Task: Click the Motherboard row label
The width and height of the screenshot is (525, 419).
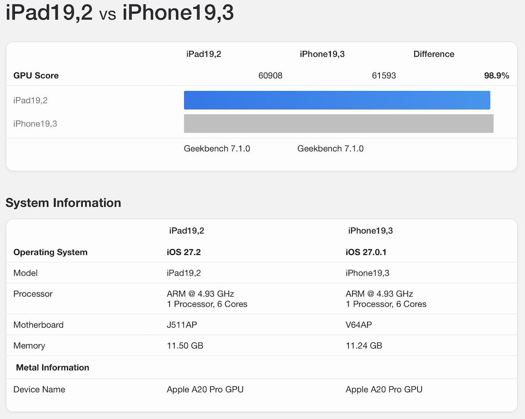Action: [38, 325]
